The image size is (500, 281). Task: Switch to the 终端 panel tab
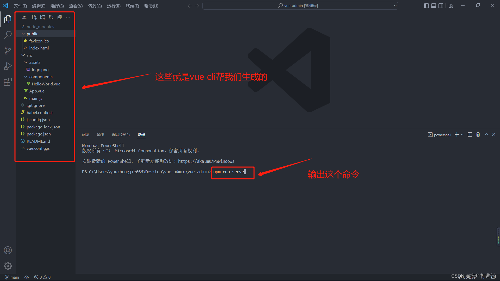141,135
